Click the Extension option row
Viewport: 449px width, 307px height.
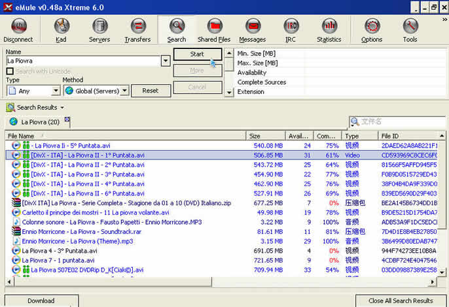point(340,91)
